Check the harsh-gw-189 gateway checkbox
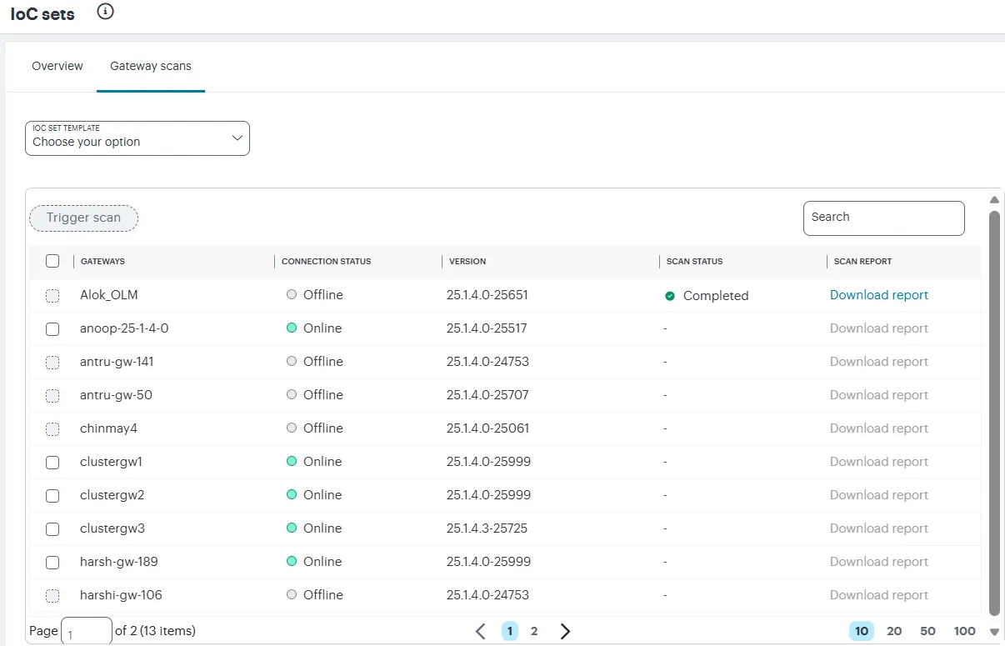The height and width of the screenshot is (646, 1005). (x=52, y=562)
